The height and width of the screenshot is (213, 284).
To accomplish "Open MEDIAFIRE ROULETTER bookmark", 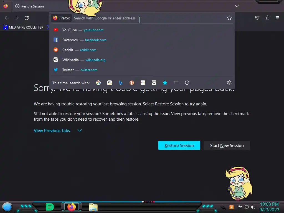I will (x=23, y=27).
